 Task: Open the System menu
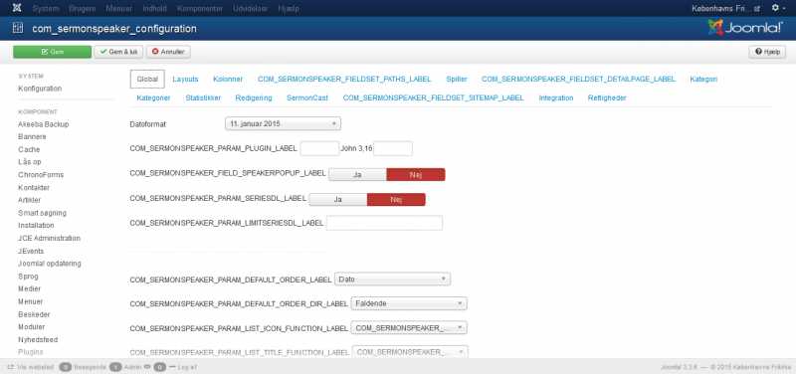tap(45, 9)
